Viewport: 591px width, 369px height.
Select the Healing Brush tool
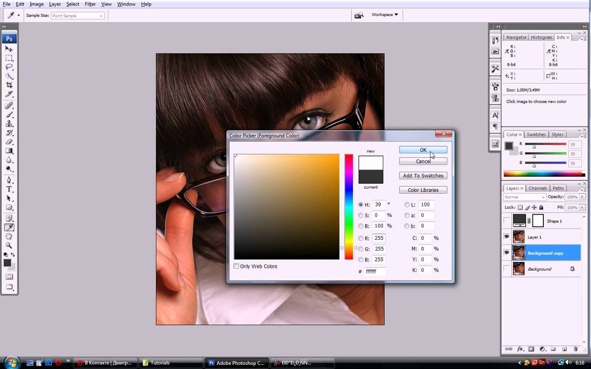click(9, 106)
